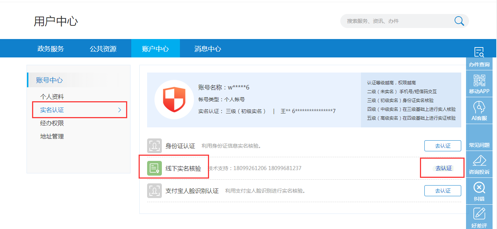Viewport: 497px width, 229px height.
Task: Click 去认证 next to 线下实名核验
Action: tap(442, 168)
